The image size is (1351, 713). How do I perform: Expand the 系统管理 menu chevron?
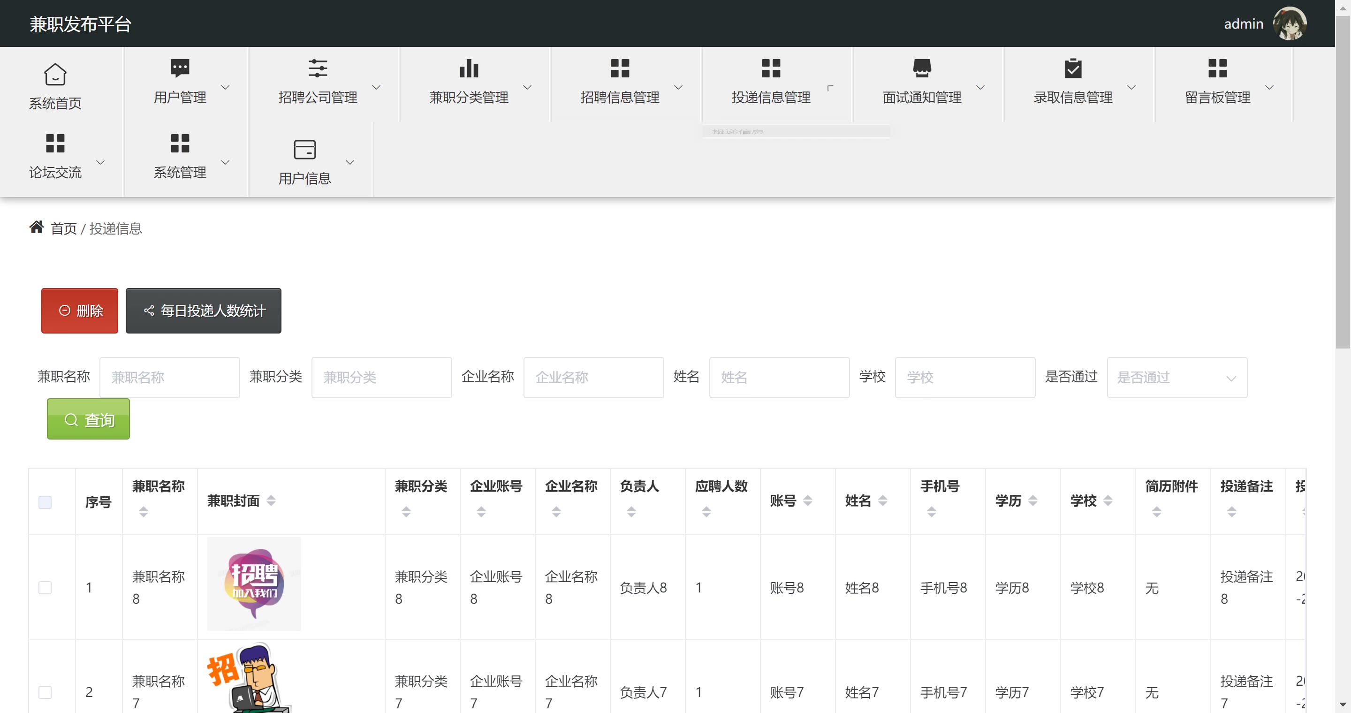pyautogui.click(x=225, y=162)
